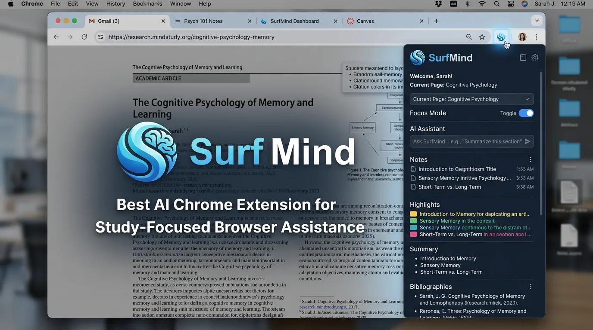
Task: Click the yellow highlight swatch
Action: (413, 214)
